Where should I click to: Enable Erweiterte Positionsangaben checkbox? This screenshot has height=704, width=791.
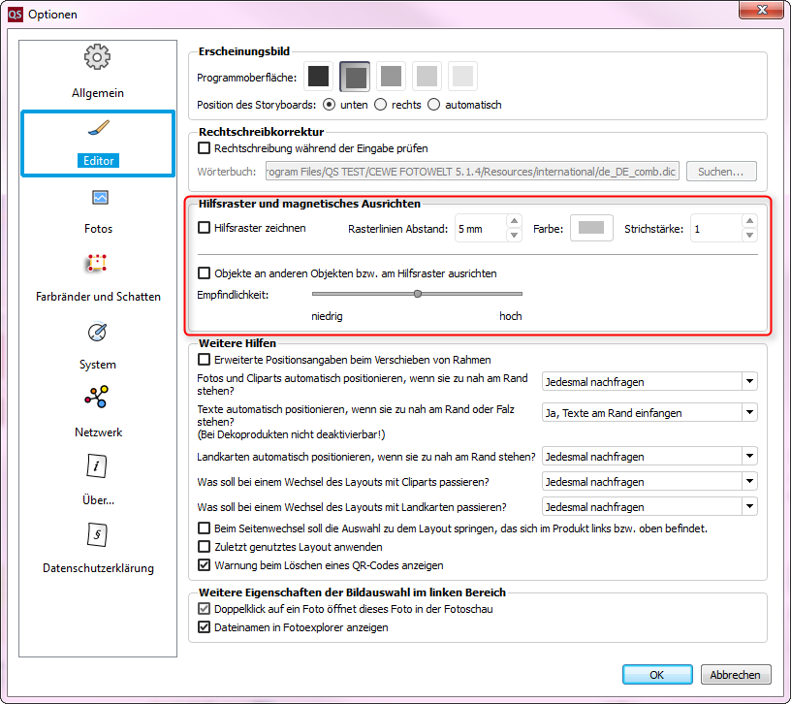tap(204, 360)
